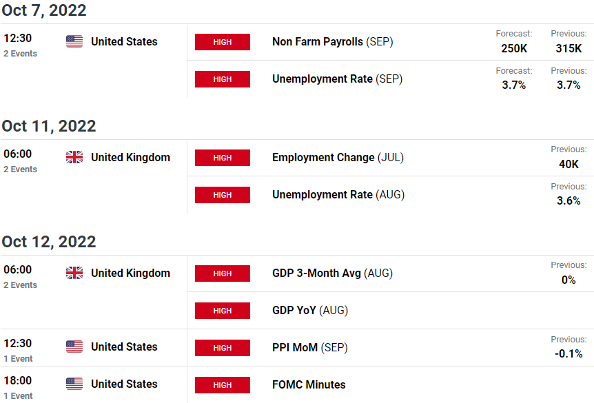Click the HIGH badge next to Employment Change
This screenshot has height=403, width=594.
click(223, 158)
